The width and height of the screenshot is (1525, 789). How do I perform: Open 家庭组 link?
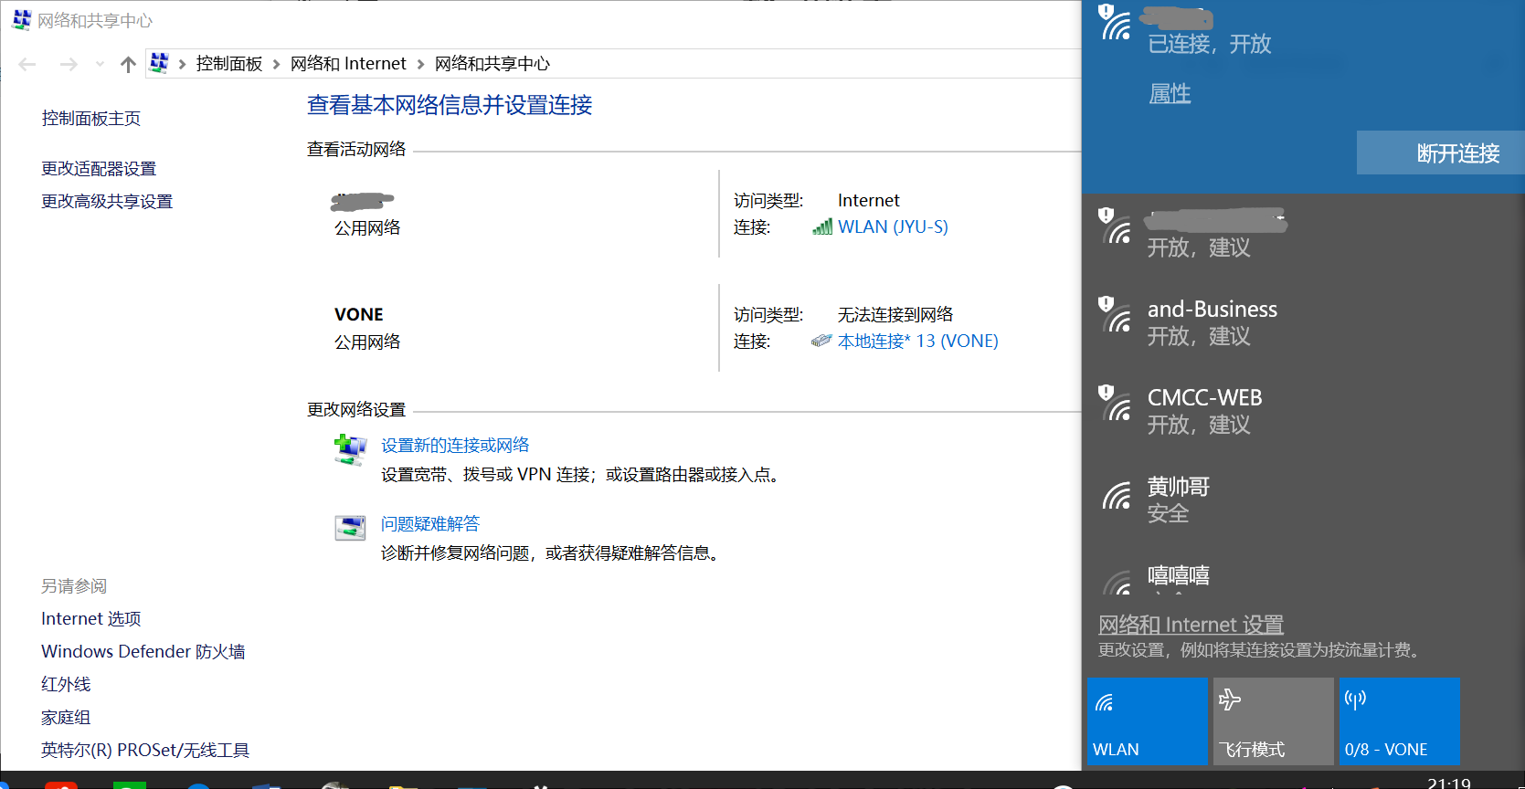coord(66,718)
